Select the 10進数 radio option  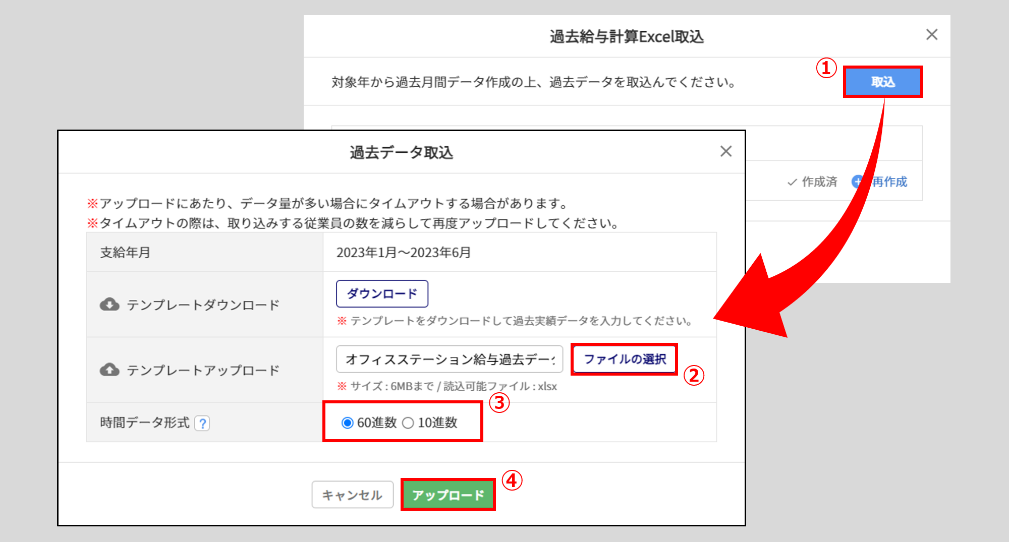pyautogui.click(x=408, y=423)
